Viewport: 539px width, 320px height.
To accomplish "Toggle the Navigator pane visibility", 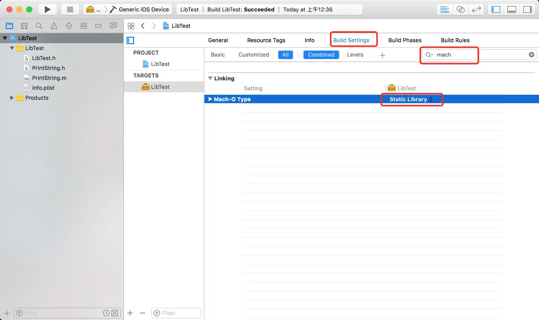I will pyautogui.click(x=496, y=9).
